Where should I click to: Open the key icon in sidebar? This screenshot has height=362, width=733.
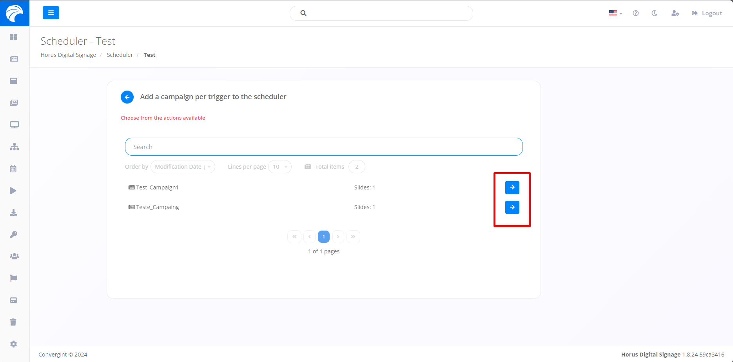coord(13,235)
